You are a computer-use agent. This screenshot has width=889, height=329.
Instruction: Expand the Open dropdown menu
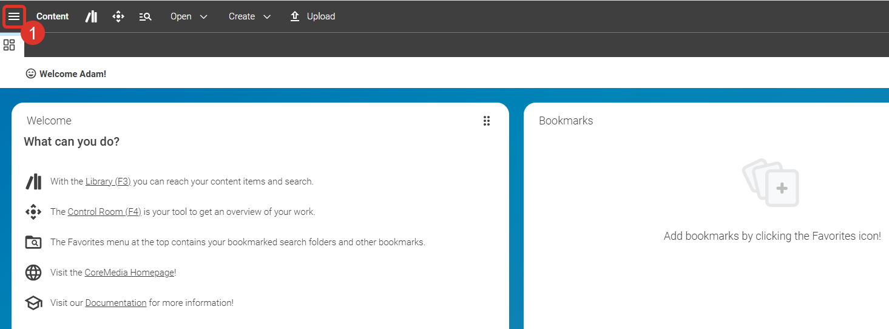pyautogui.click(x=189, y=16)
